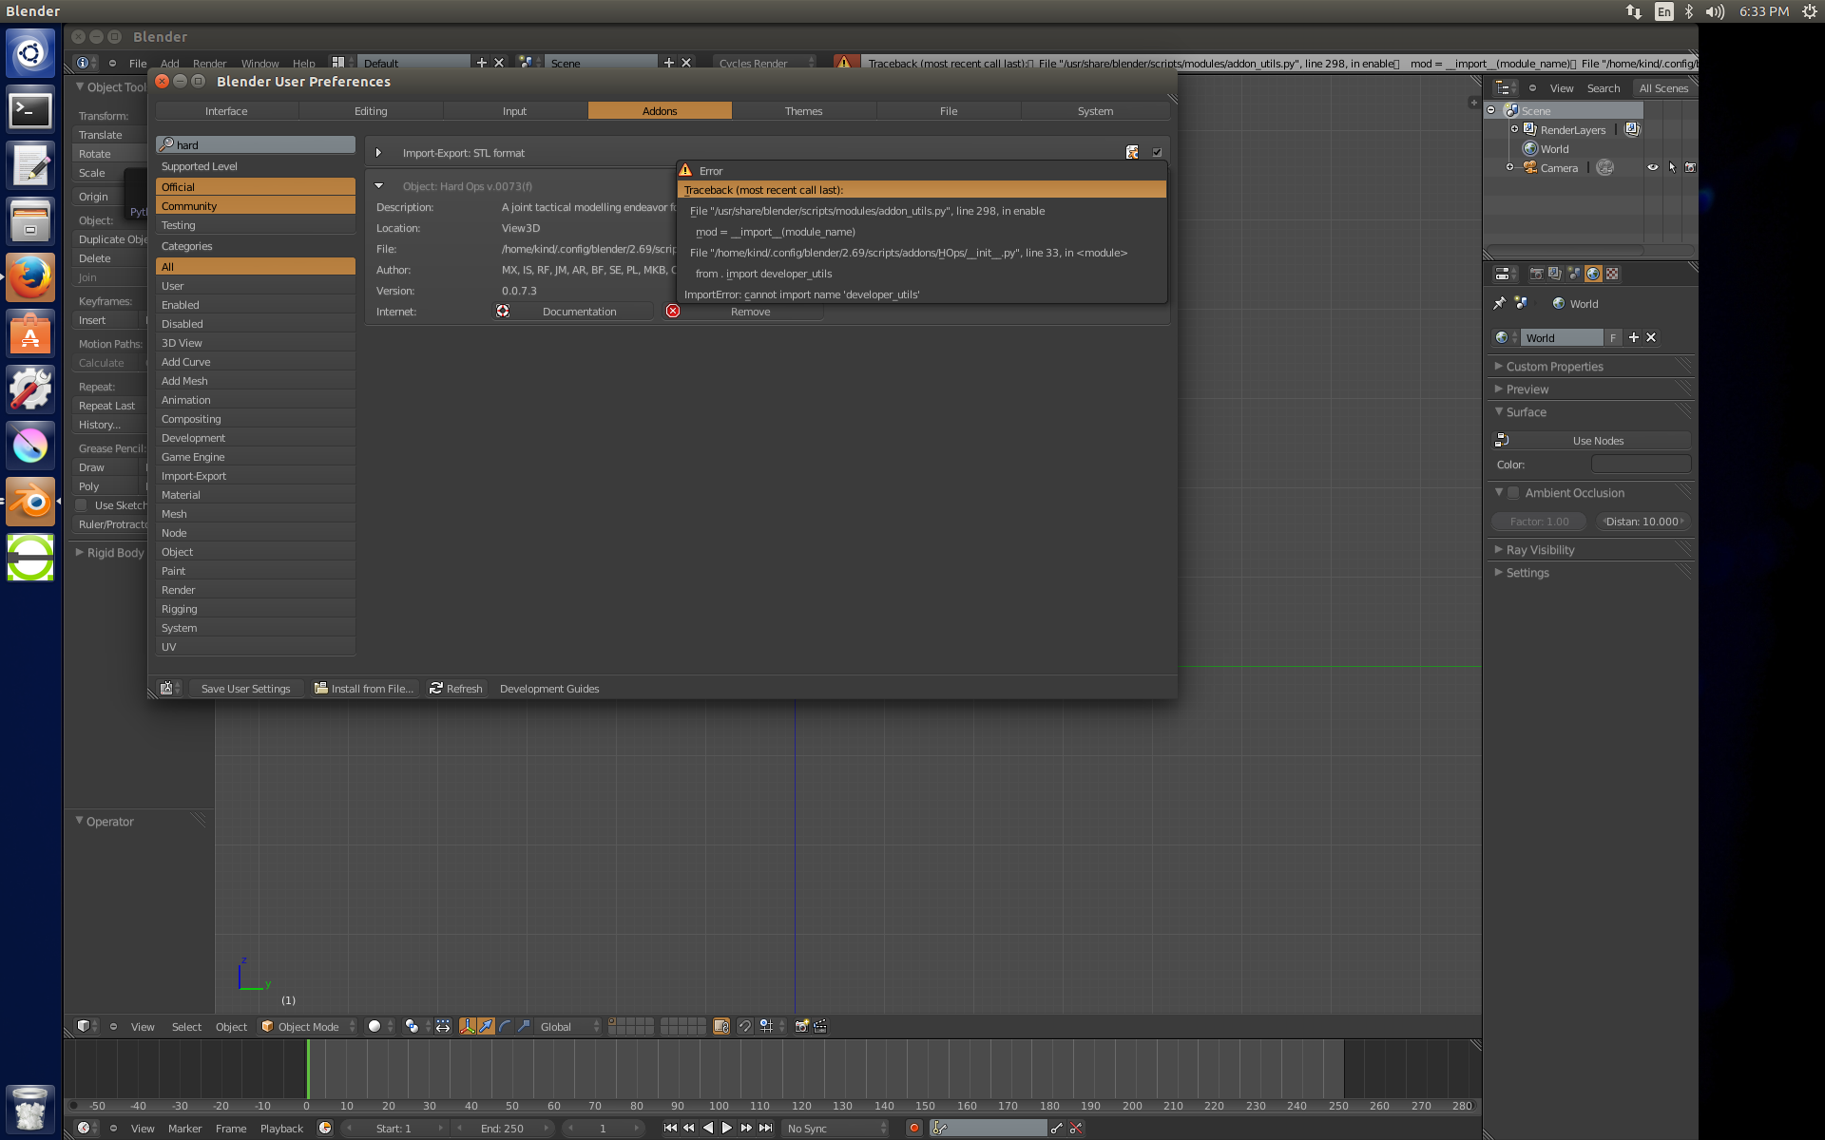Toggle Camera renderability camera icon
Image resolution: width=1825 pixels, height=1140 pixels.
point(1690,167)
